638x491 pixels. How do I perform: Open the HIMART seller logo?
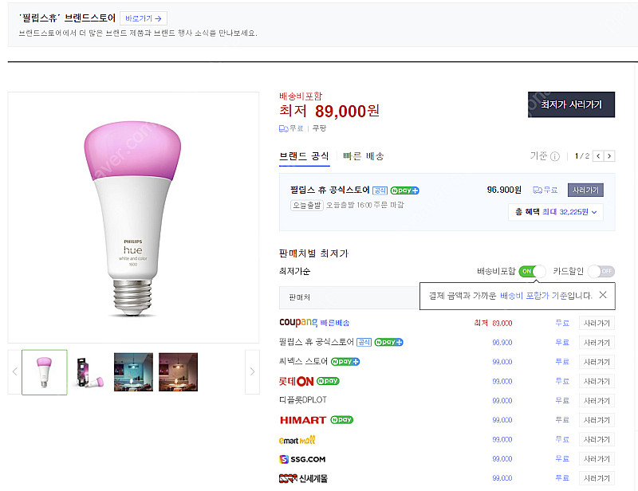(x=302, y=420)
